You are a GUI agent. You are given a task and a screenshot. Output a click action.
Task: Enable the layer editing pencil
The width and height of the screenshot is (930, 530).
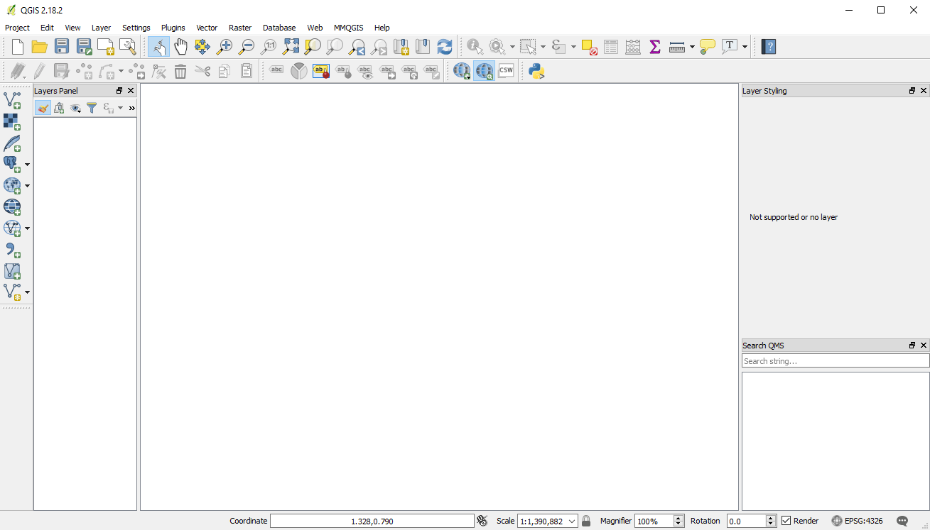coord(39,70)
